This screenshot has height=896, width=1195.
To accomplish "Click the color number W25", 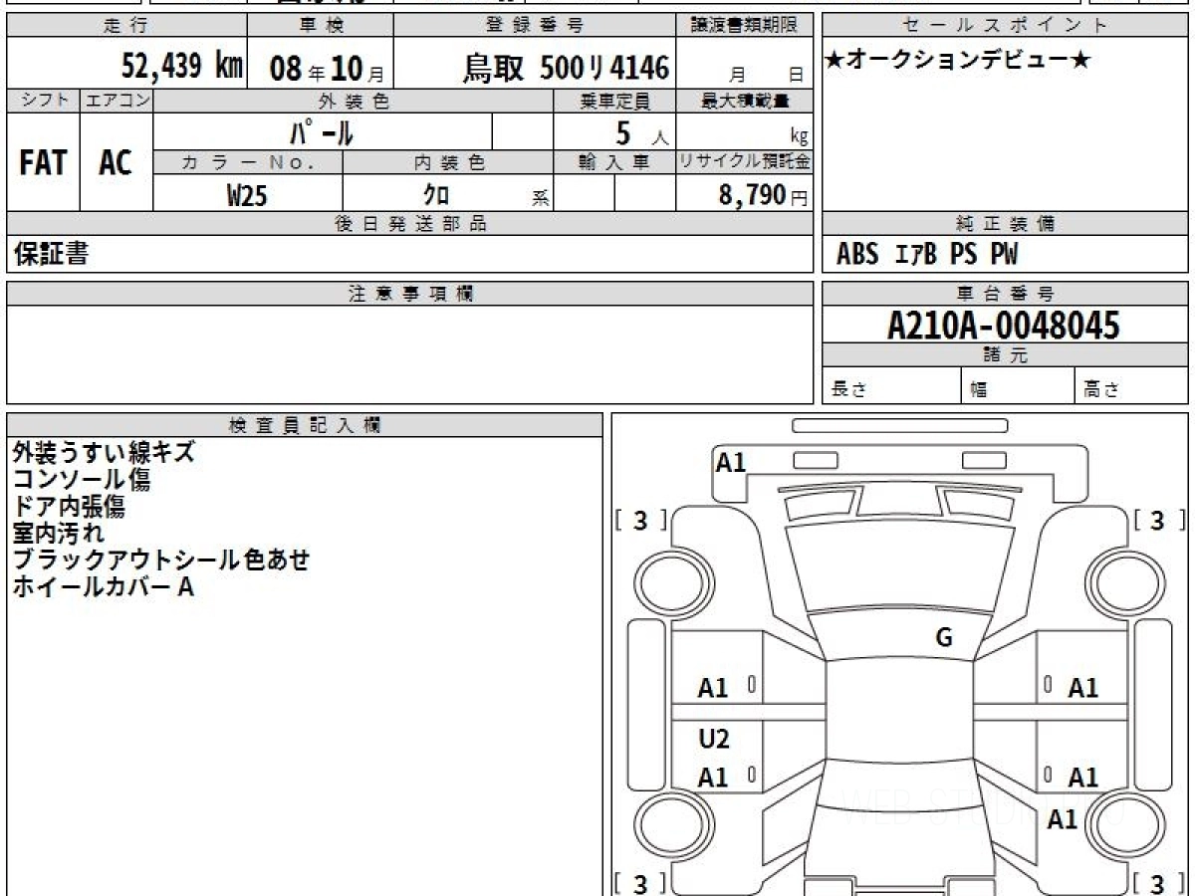I will (x=247, y=195).
